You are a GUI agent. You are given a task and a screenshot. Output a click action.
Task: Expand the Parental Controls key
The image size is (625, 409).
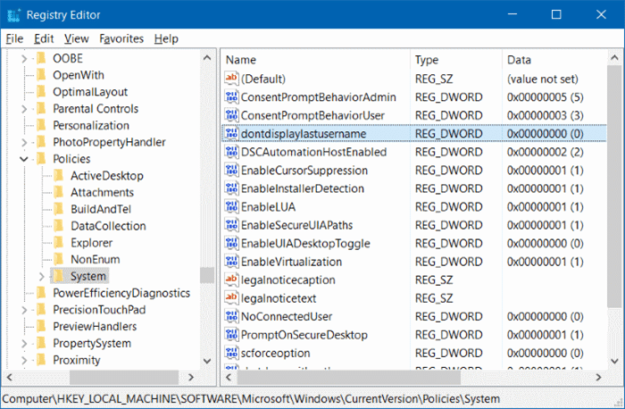pyautogui.click(x=24, y=109)
